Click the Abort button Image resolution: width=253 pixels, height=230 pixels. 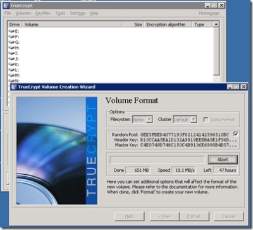[x=223, y=160]
